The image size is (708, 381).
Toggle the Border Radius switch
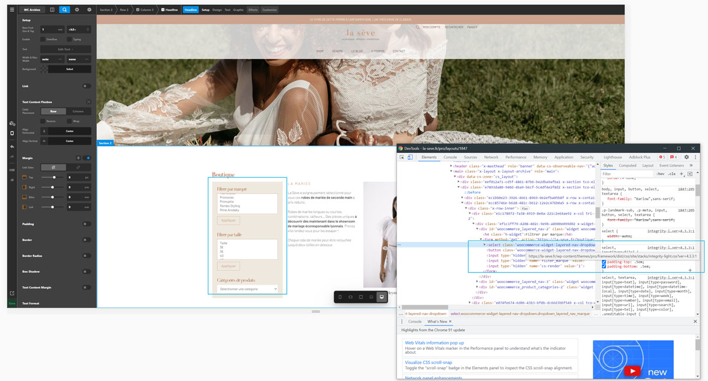[x=87, y=256]
